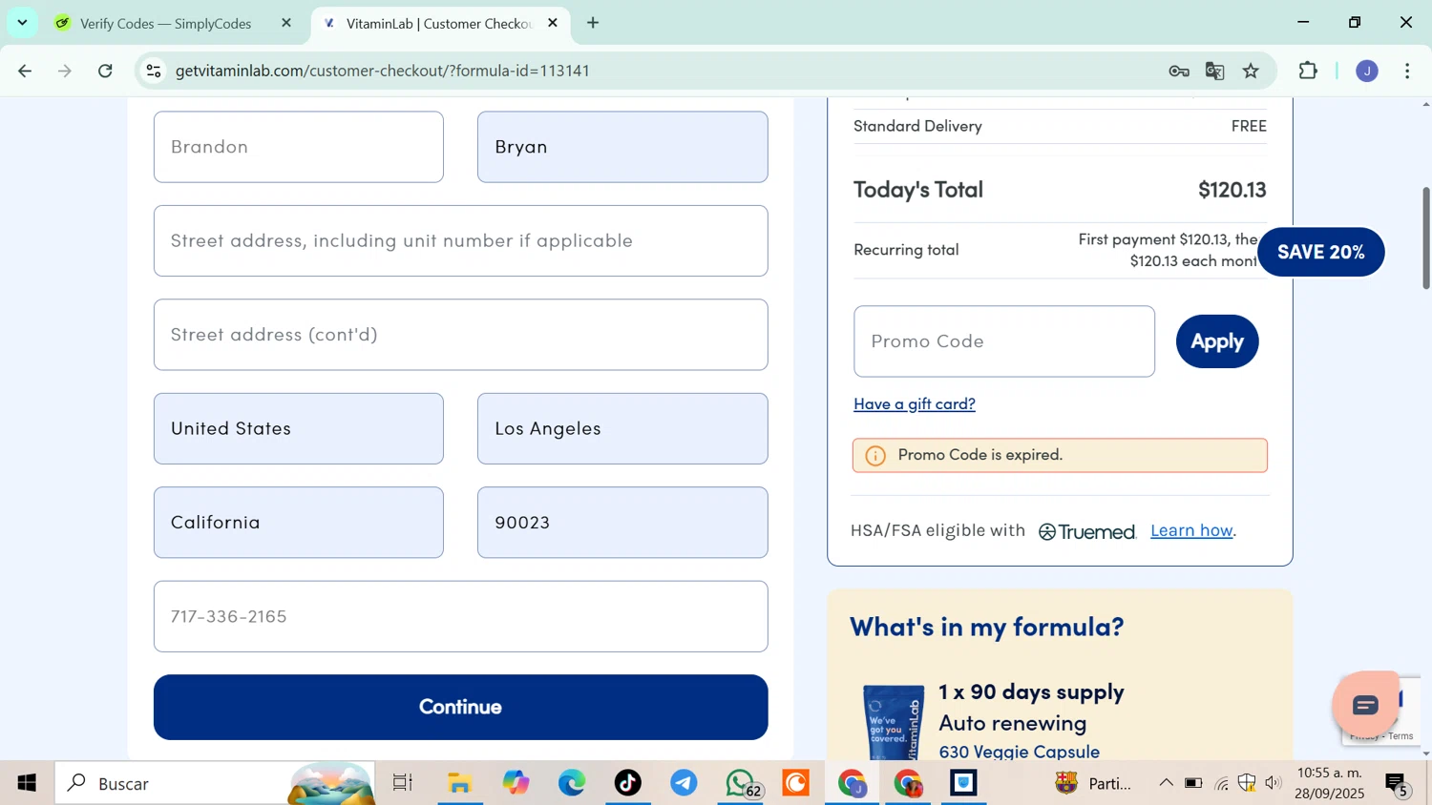Screen dimensions: 1432x805
Task: Switch to Chrome J profile taskbar icon
Action: coord(852,783)
